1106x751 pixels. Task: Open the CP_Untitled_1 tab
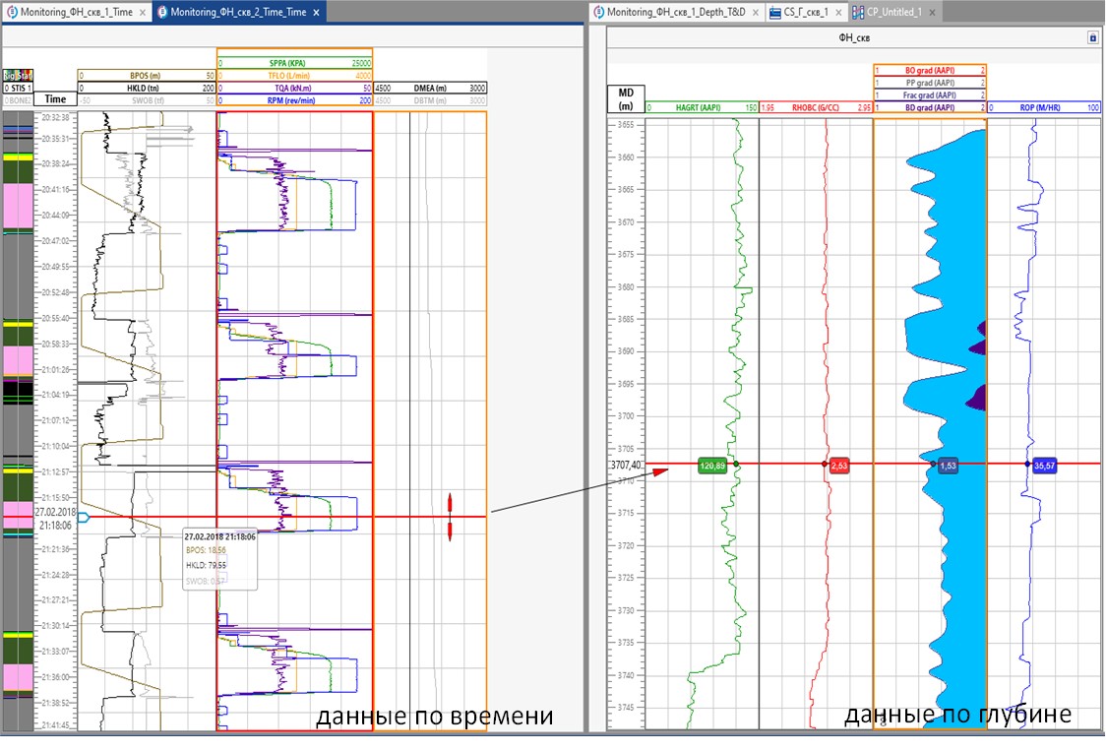pos(893,12)
